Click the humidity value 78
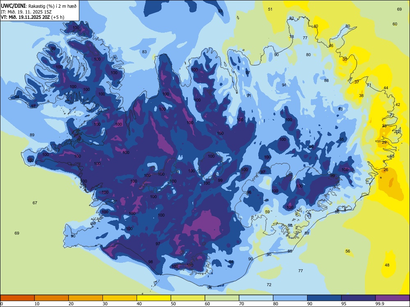Image resolution: width=410 pixels, height=307 pixels. coord(292,36)
